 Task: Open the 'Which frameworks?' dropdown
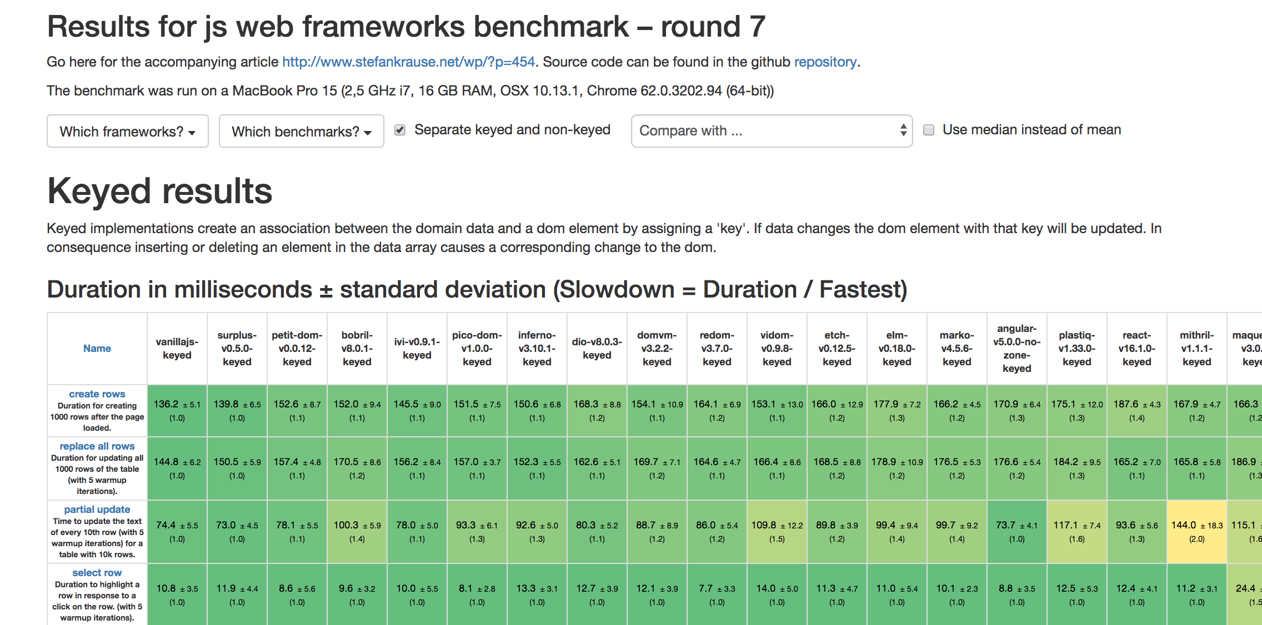point(127,132)
